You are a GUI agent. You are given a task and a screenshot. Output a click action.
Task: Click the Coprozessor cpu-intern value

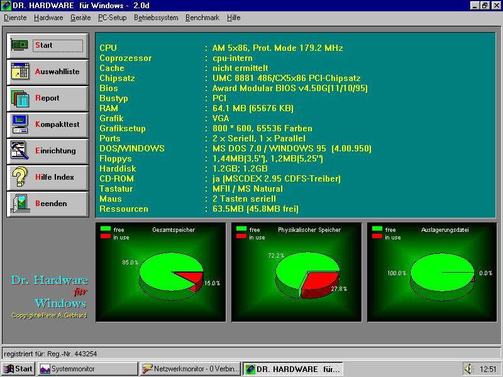[x=232, y=58]
